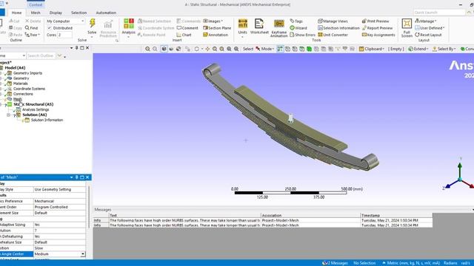The height and width of the screenshot is (266, 474).
Task: Select the Mesh item in outline tree
Action: 17,99
